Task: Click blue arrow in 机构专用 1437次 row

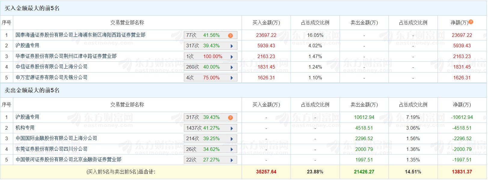Action: pyautogui.click(x=232, y=128)
